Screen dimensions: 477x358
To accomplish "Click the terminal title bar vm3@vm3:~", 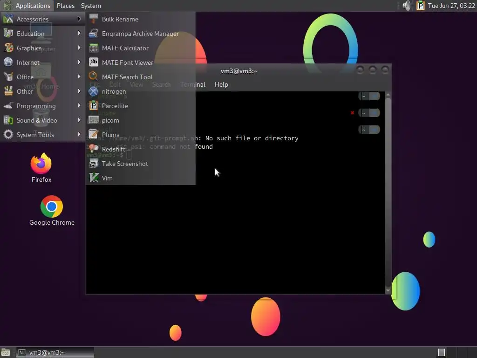I will tap(239, 71).
